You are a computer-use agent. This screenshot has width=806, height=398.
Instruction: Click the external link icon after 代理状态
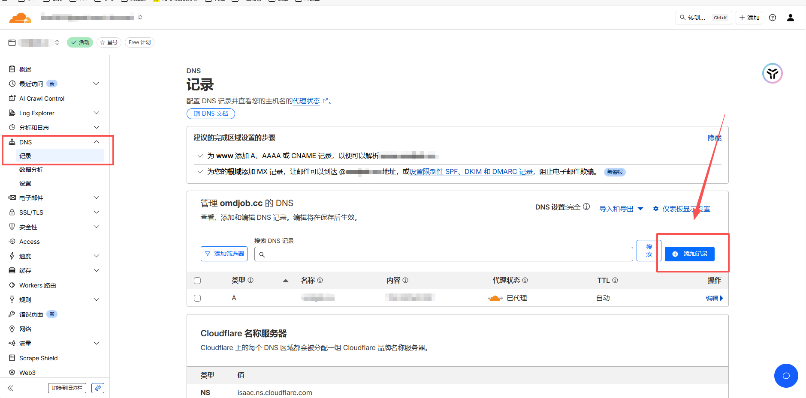(326, 101)
